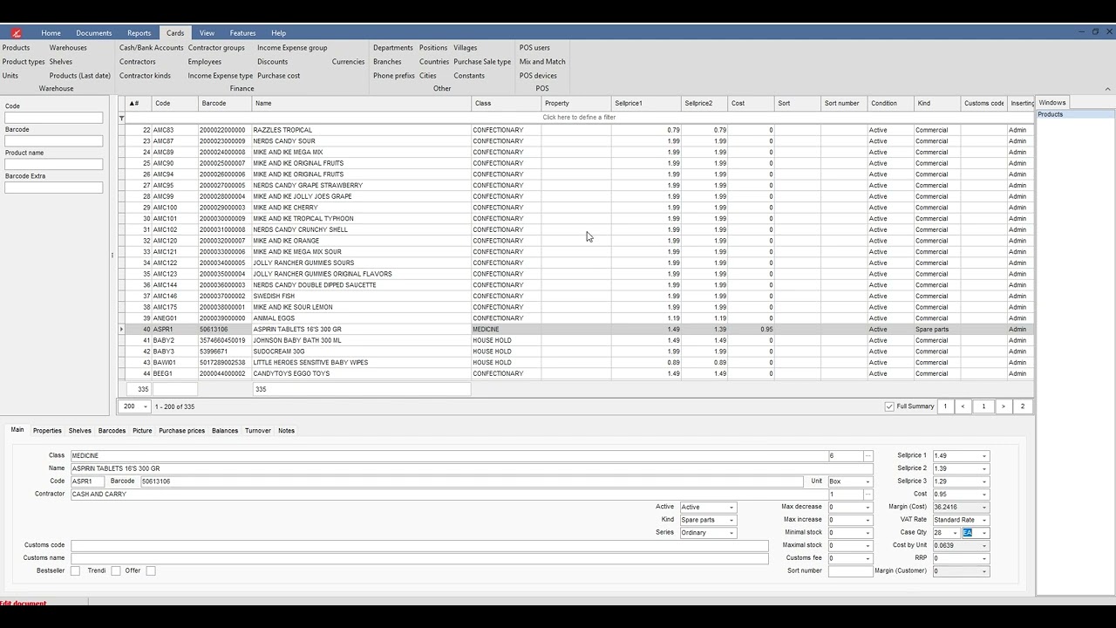Select Products in Windows panel

tap(1075, 114)
